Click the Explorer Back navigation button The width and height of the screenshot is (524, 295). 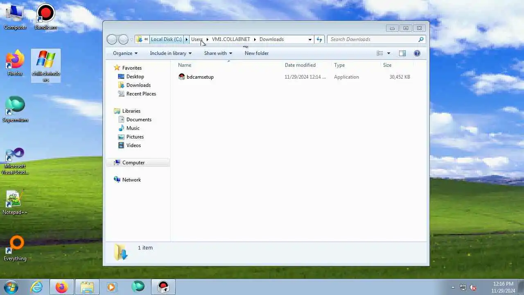pyautogui.click(x=112, y=39)
